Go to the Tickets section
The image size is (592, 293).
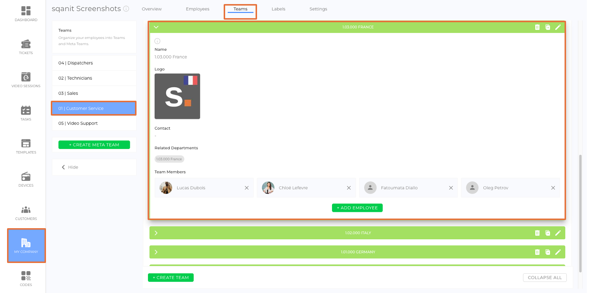click(x=26, y=47)
